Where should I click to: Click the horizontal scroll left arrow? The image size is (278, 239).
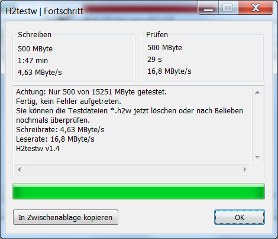point(19,169)
